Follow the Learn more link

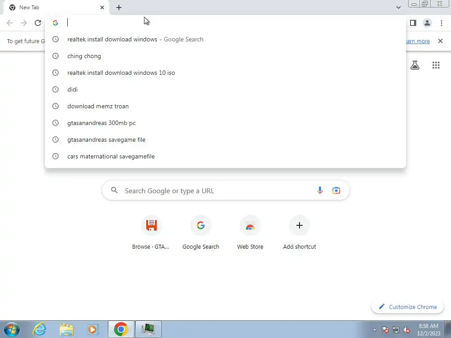click(418, 41)
